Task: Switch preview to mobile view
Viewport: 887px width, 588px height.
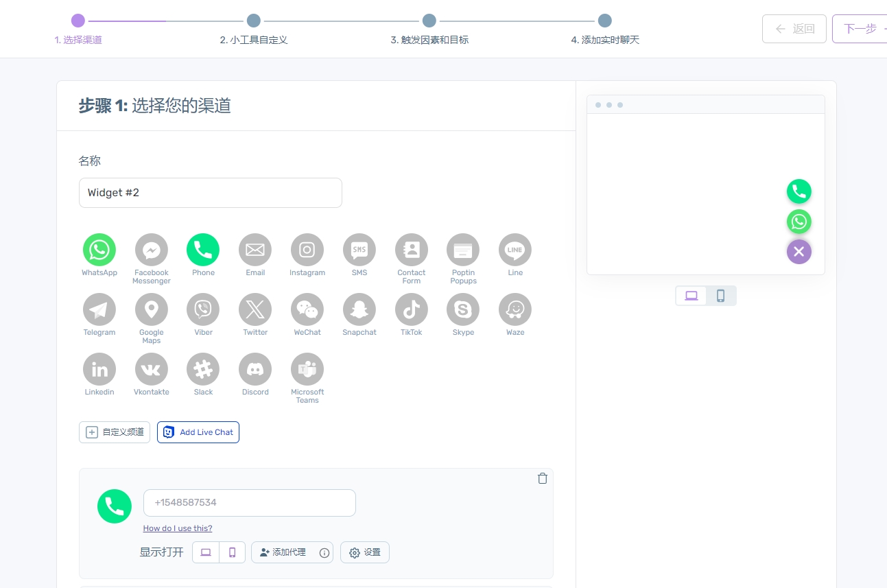Action: [x=721, y=296]
